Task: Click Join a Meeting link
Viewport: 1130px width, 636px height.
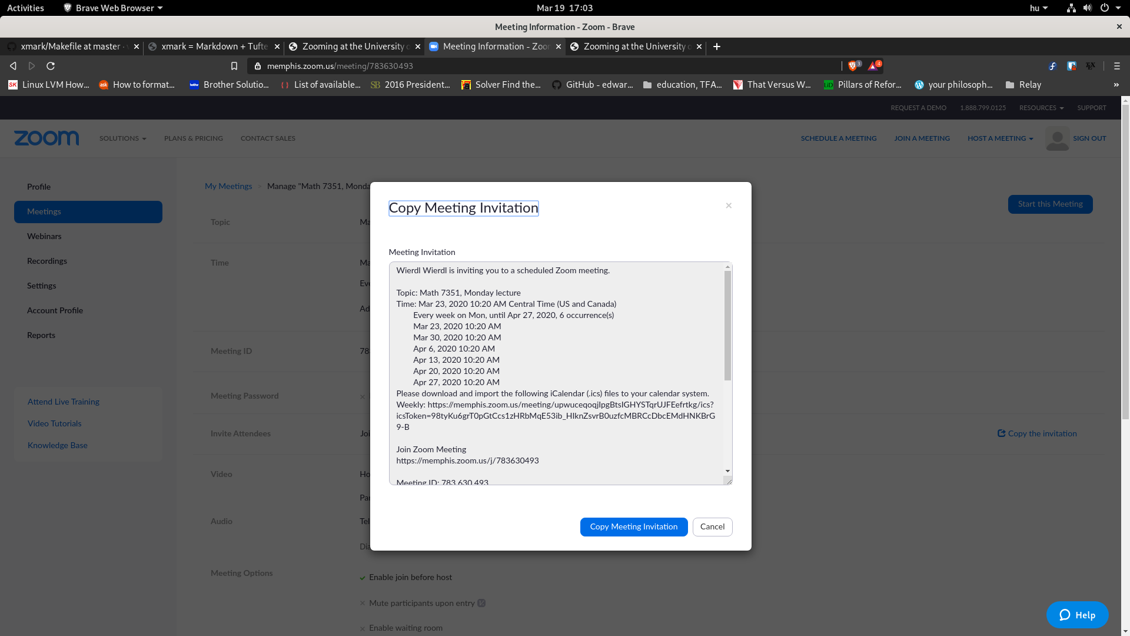Action: pos(922,138)
